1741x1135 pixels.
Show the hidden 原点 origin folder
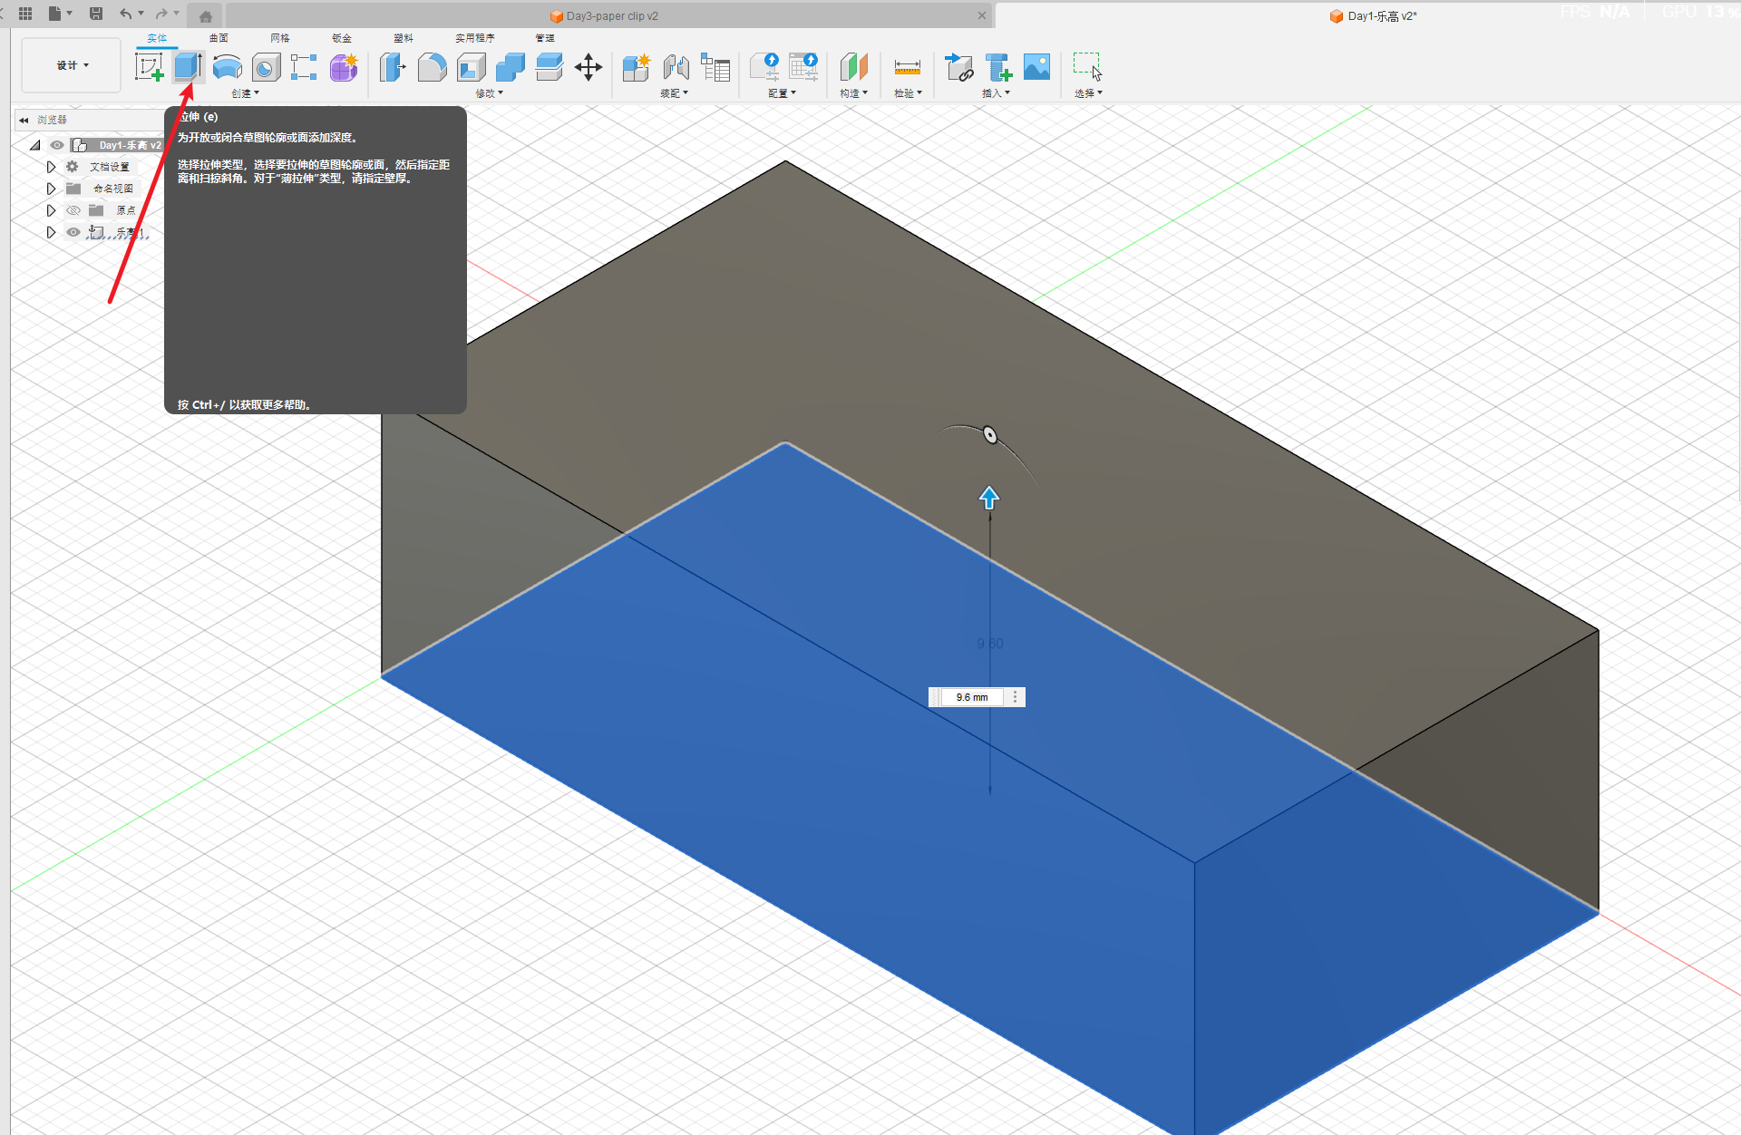[x=73, y=210]
